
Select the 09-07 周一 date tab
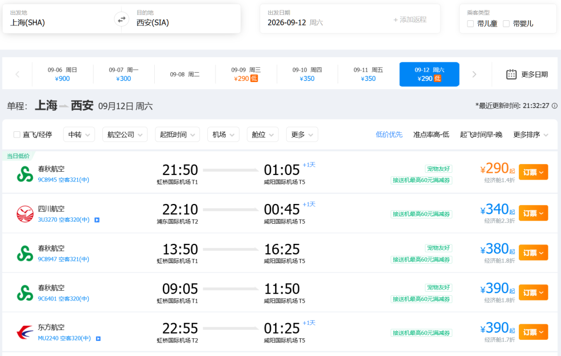click(x=124, y=74)
